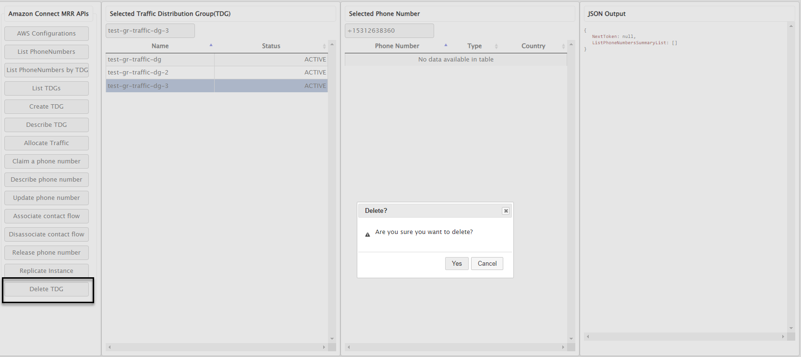This screenshot has width=801, height=357.
Task: Click JSON Output scroll-up arrow
Action: pos(791,26)
